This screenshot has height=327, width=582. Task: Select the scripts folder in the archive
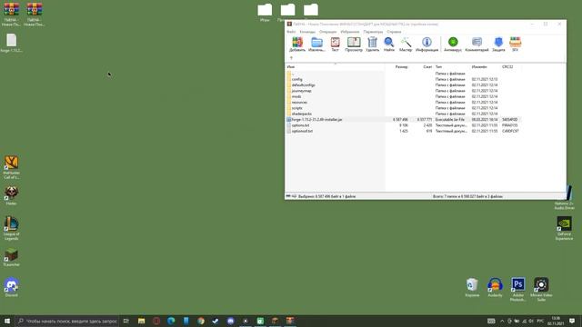[404, 108]
